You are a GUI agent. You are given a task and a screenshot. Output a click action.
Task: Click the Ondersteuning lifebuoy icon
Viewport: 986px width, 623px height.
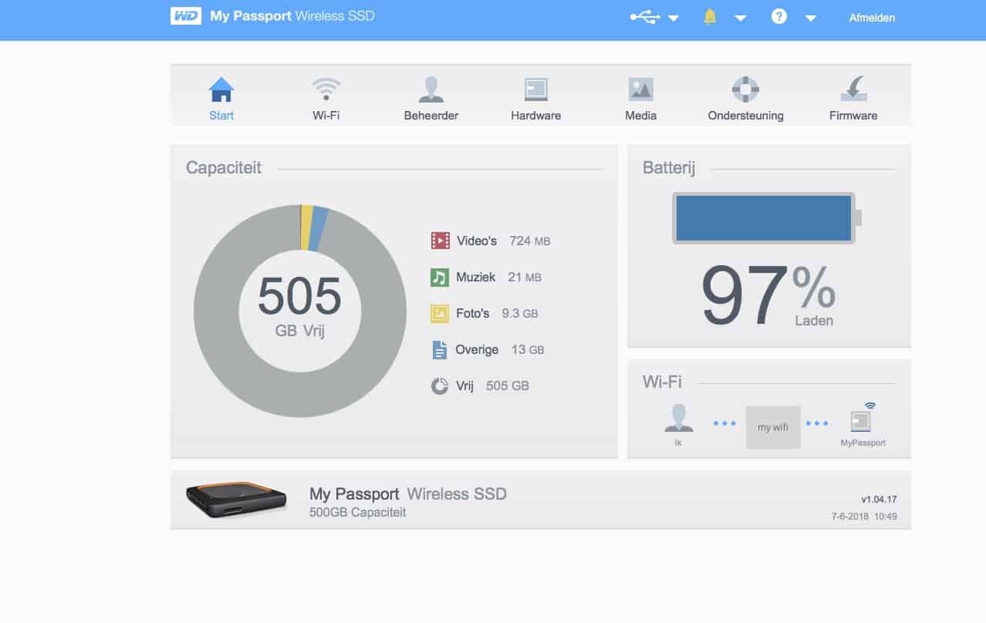pyautogui.click(x=745, y=91)
